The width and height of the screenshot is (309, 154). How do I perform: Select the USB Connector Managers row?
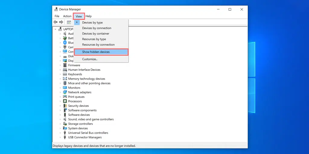pos(85,137)
